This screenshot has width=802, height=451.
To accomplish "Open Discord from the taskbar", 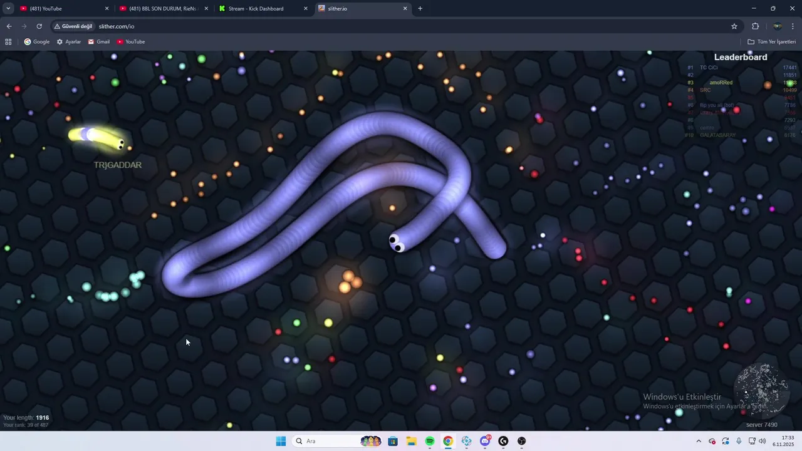I will pos(485,441).
